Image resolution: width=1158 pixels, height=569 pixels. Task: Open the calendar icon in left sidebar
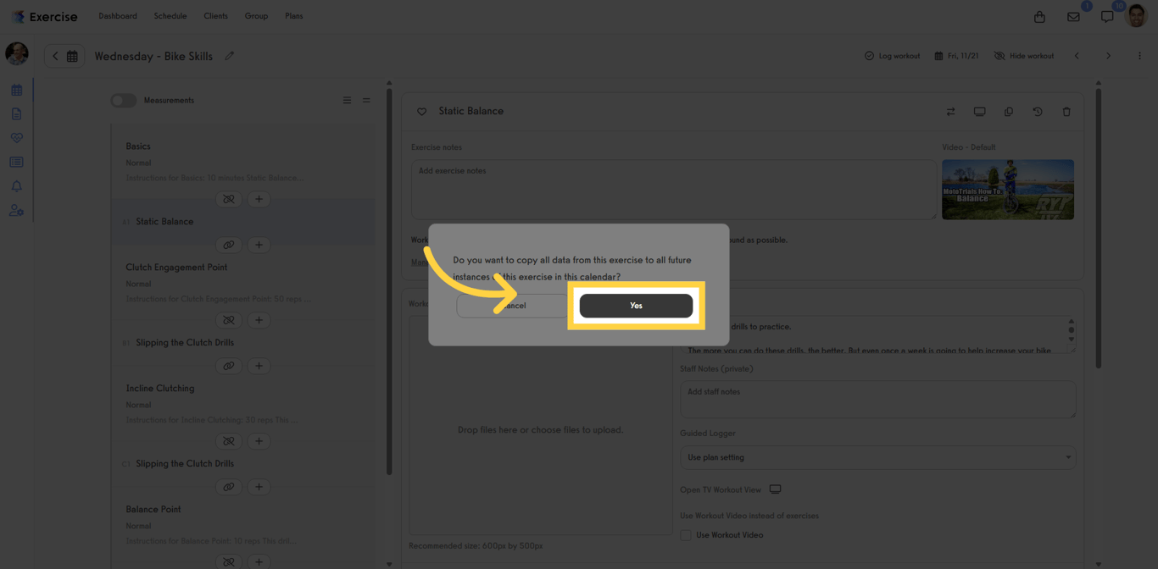16,90
